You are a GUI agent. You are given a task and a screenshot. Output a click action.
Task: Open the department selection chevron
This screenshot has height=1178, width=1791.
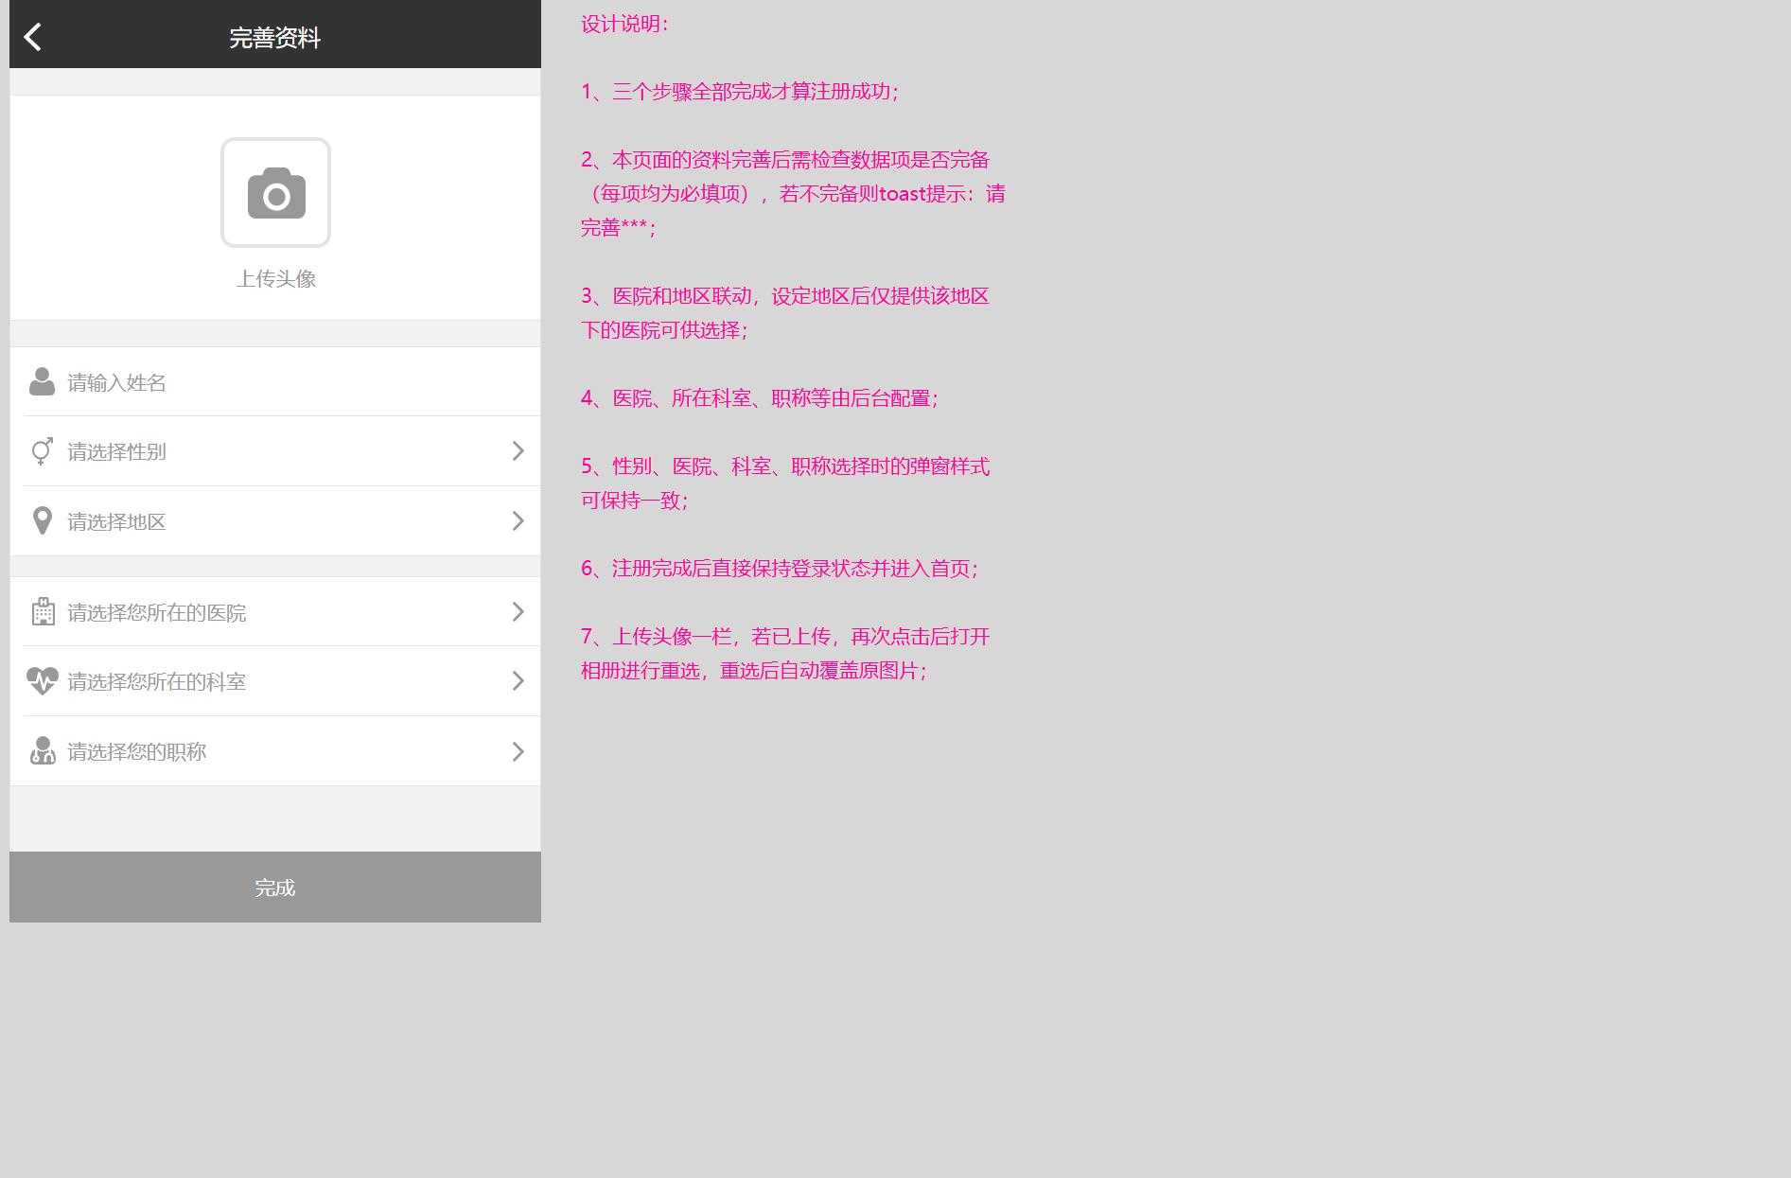pos(518,680)
